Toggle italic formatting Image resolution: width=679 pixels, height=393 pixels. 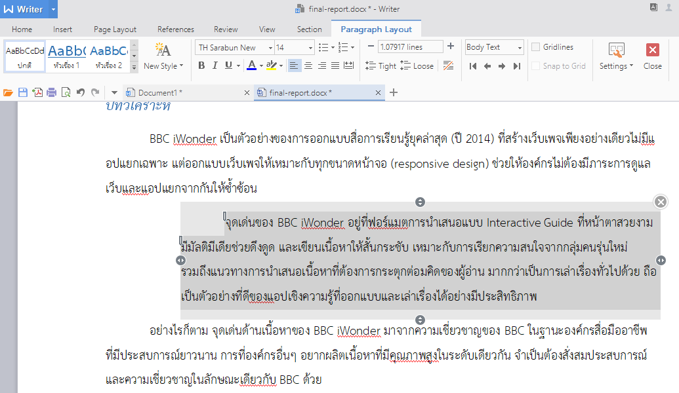tap(215, 65)
